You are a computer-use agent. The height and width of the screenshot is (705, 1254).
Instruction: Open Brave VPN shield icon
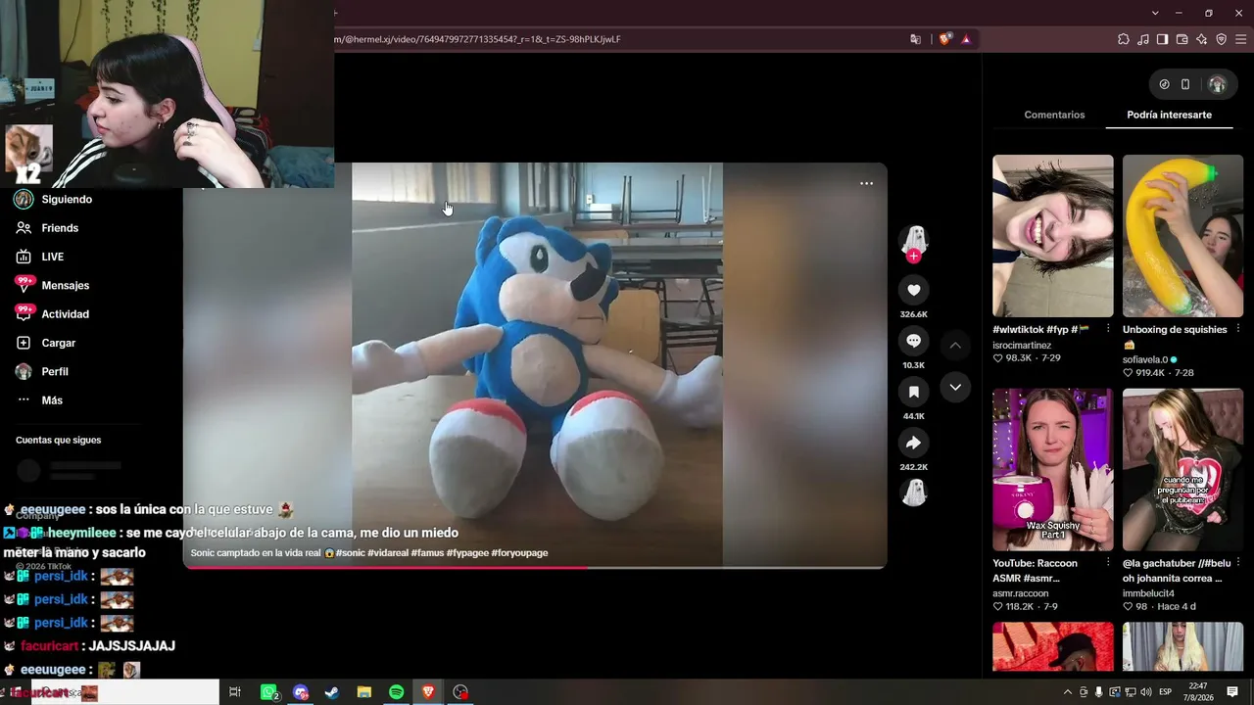click(1221, 39)
